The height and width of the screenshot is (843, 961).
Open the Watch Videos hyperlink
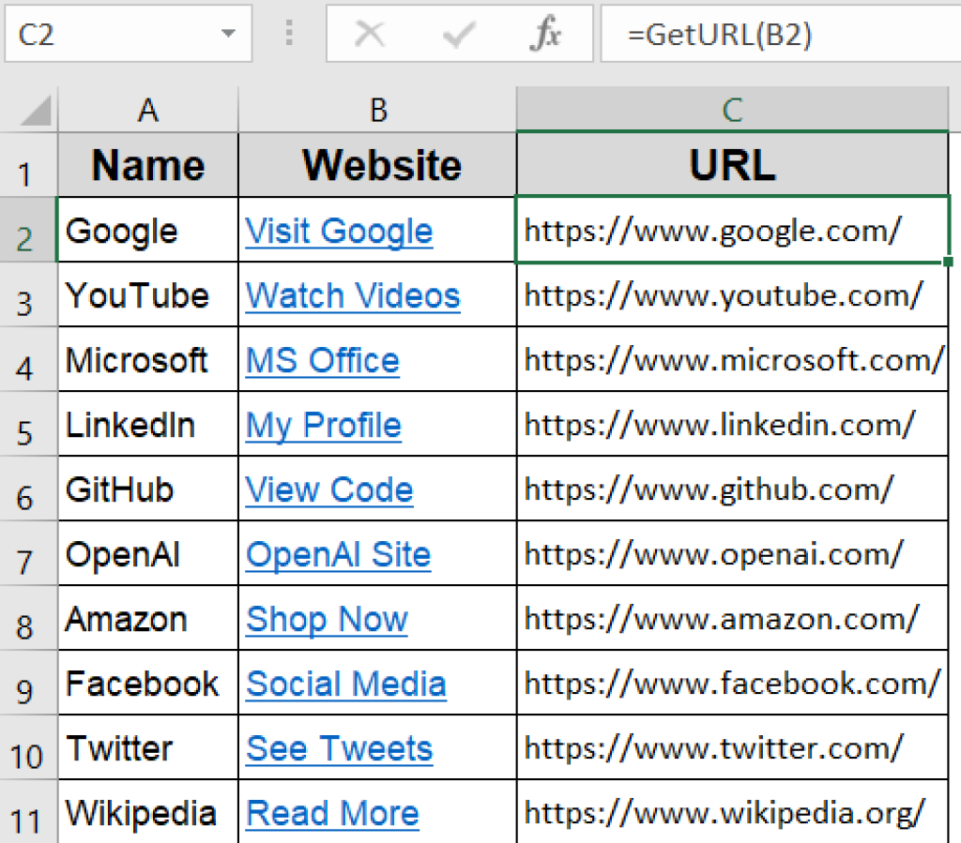point(352,295)
